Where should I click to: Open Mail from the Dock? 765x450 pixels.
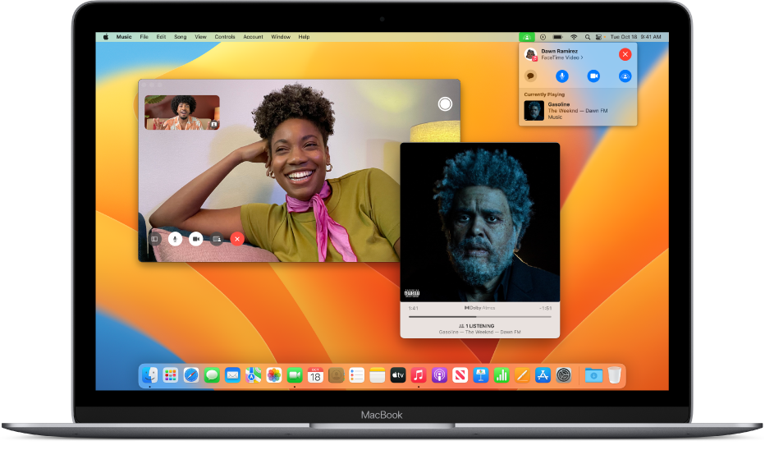coord(233,375)
